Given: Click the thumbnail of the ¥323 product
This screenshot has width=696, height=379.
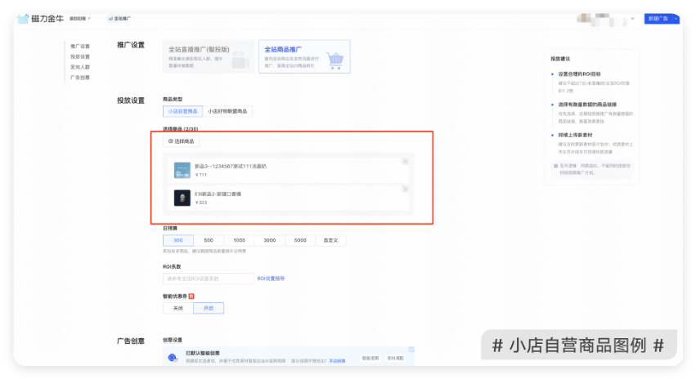Looking at the screenshot, I should coord(182,198).
